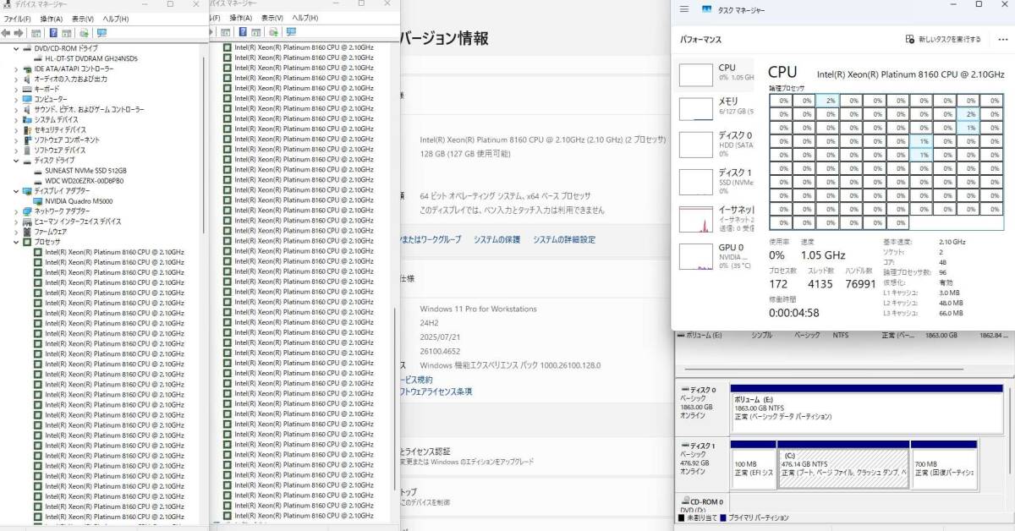This screenshot has width=1015, height=531.
Task: Select SUNEAST NVMe SSD 512GB device
Action: point(85,171)
